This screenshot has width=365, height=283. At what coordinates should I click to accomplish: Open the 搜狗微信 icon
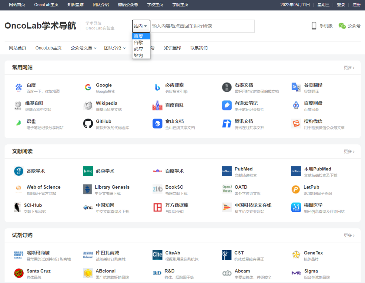(x=296, y=123)
